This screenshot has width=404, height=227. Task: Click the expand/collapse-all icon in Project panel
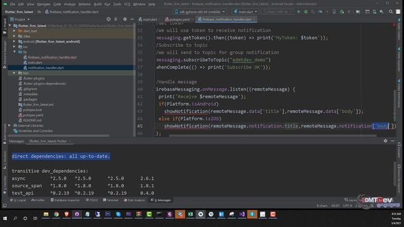click(x=116, y=20)
